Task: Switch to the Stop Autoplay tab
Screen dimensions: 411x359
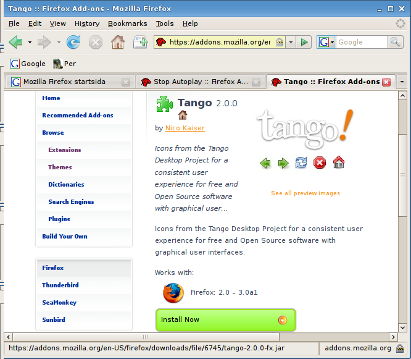Action: click(201, 82)
